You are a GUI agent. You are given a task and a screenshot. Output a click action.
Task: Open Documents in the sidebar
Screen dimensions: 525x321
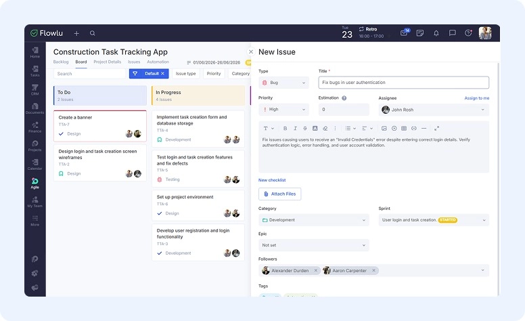coord(35,108)
